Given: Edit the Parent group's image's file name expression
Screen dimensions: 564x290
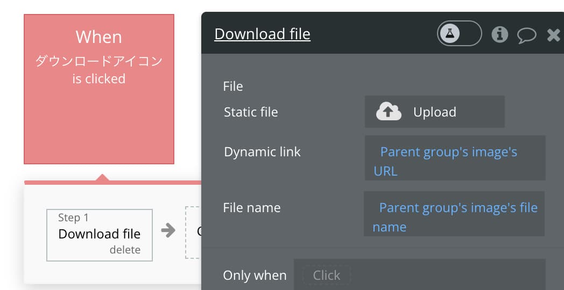Looking at the screenshot, I should click(454, 214).
